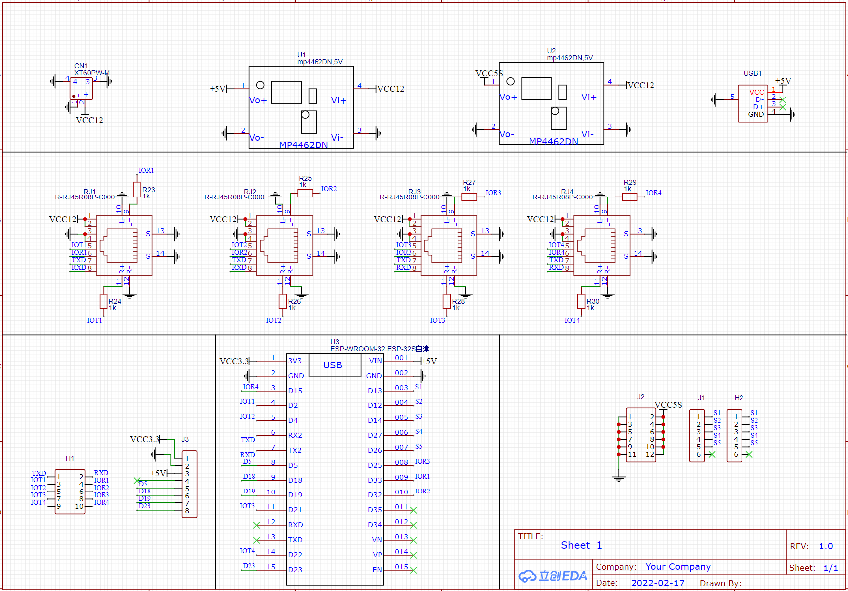Select the RJ4 RJ45 jack symbol
The width and height of the screenshot is (848, 591).
click(602, 245)
